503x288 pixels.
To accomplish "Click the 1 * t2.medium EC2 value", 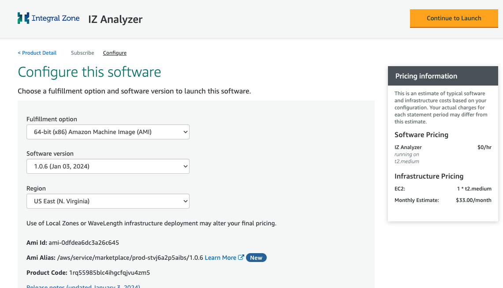I will 474,189.
